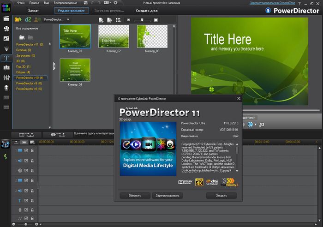Viewport: 323px width, 227px height.
Task: Open the Voice-Over microphone room icon
Action: [x=6, y=87]
